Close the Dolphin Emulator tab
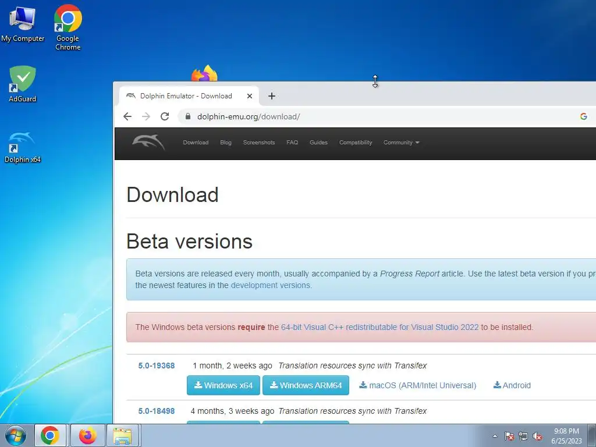 coord(249,96)
